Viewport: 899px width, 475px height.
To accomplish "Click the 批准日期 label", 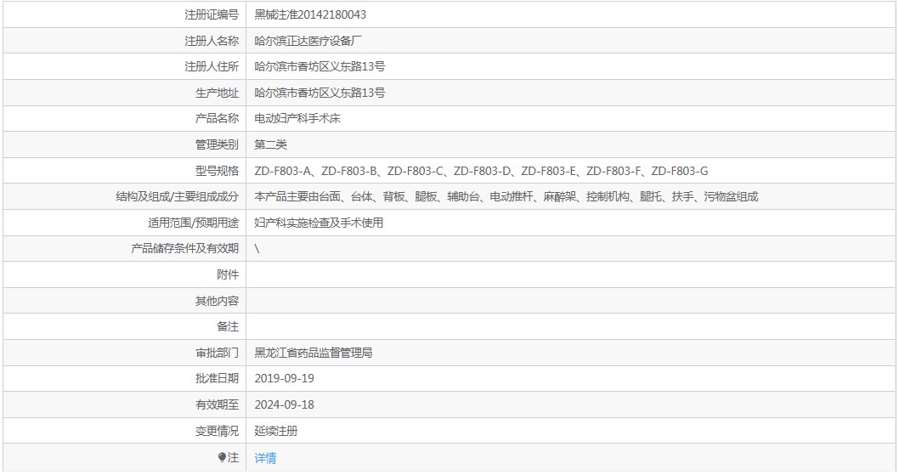I will coord(217,379).
